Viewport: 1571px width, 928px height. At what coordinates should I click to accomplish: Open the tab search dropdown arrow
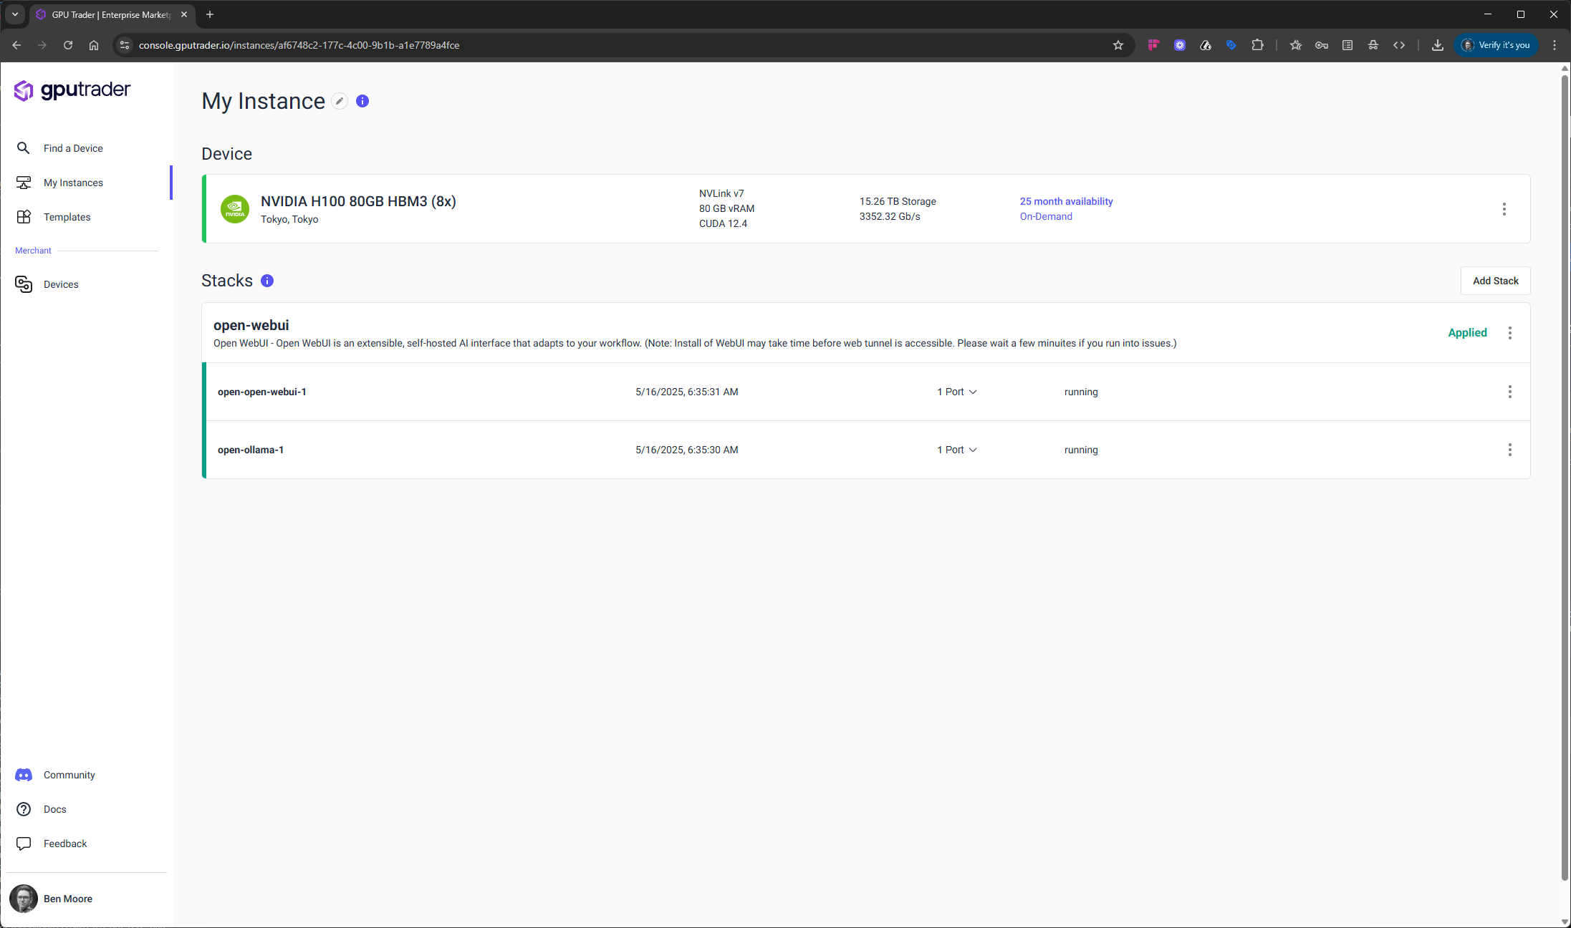coord(15,14)
